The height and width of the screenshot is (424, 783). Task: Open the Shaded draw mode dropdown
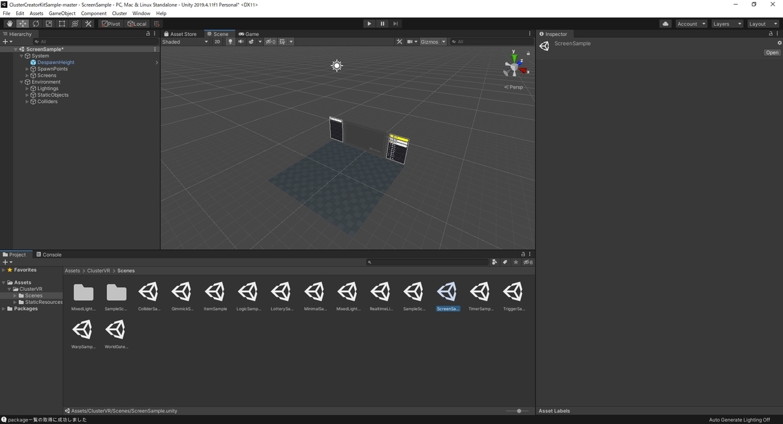pos(185,42)
